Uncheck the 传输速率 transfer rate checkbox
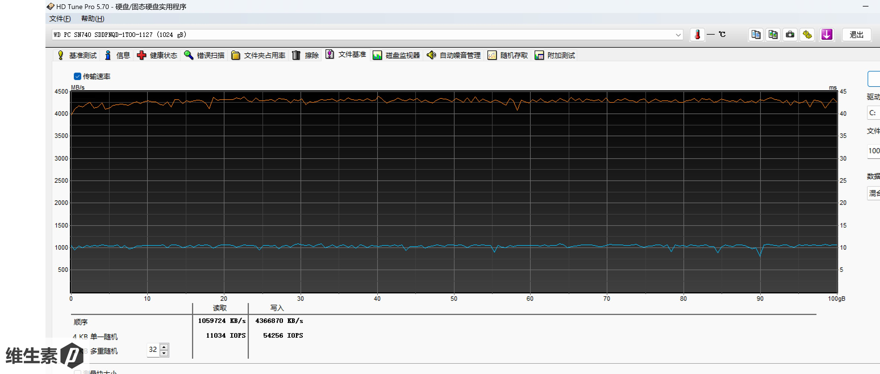 pos(78,76)
